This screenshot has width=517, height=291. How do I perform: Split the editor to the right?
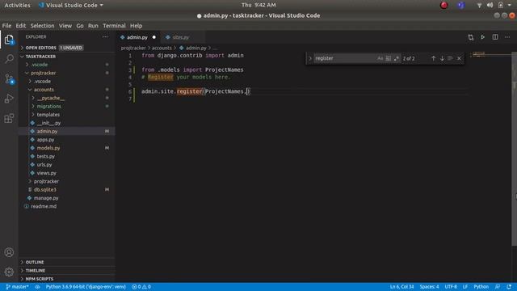point(495,37)
